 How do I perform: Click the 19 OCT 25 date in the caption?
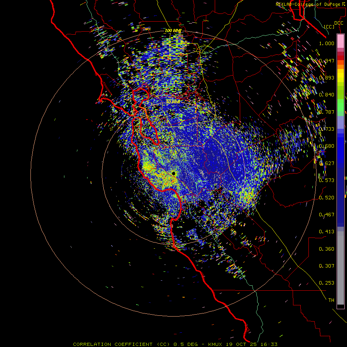click(242, 344)
